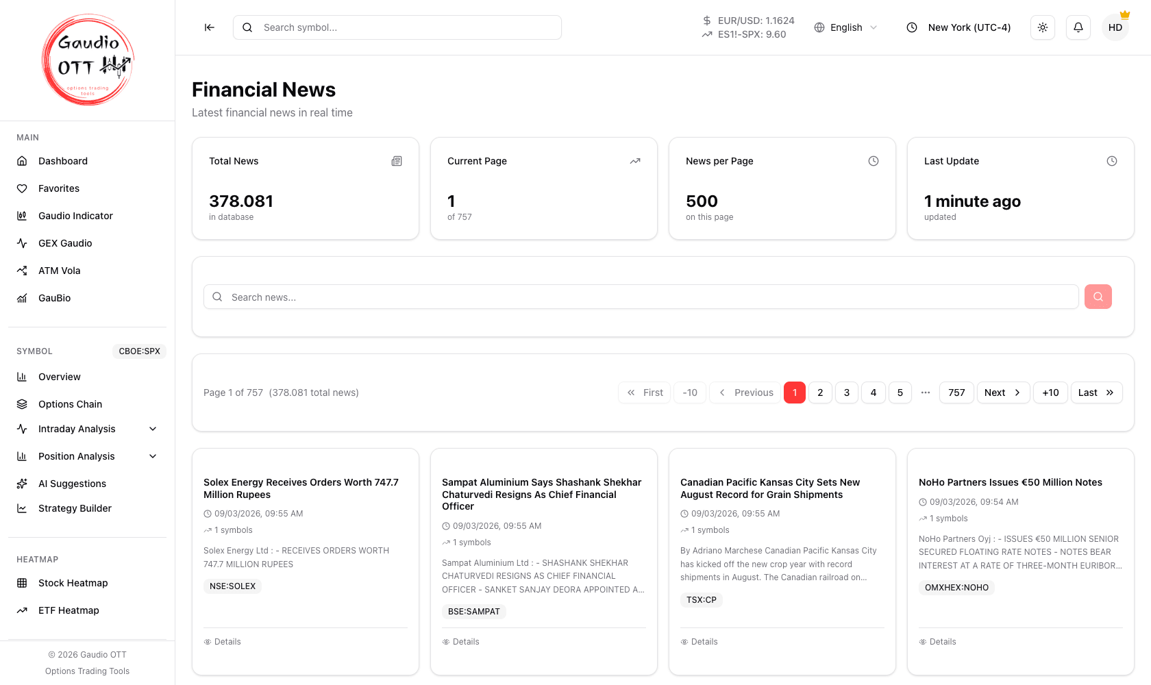Click the ES1!-SPX: 9.60 ticker
This screenshot has height=685, width=1151.
pos(744,34)
